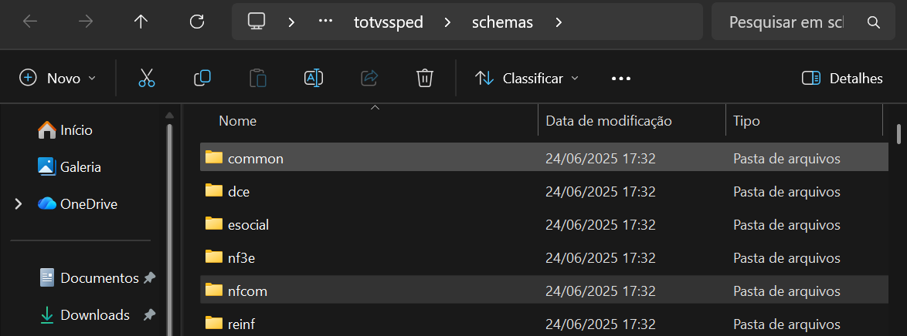
Task: Select the esocial folder
Action: [x=248, y=225]
